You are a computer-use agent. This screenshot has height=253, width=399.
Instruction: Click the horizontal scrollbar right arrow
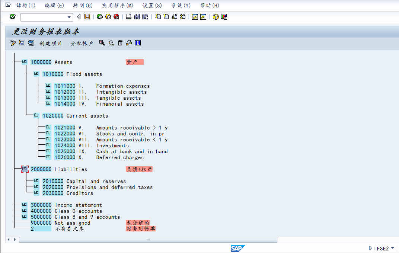click(15, 240)
